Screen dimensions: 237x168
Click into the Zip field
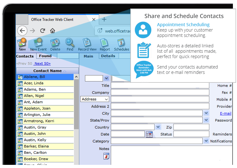click(191, 127)
